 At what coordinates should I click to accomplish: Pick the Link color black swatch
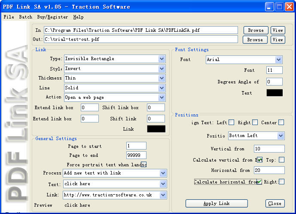coord(156,129)
